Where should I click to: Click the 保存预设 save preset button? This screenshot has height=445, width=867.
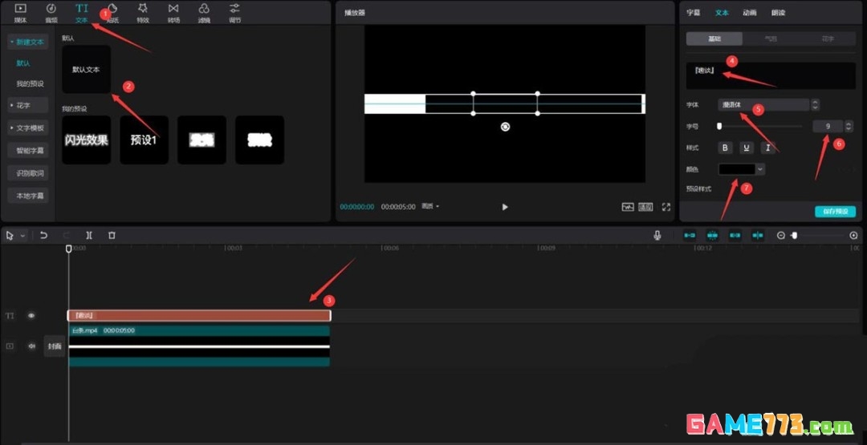pos(835,212)
